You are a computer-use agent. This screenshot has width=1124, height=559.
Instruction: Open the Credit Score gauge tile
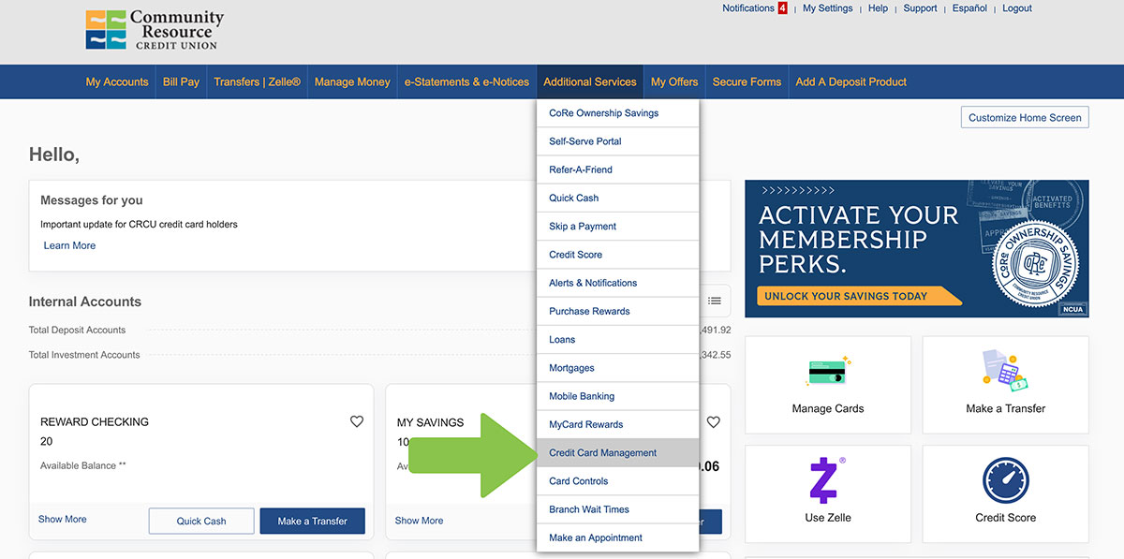point(1006,493)
